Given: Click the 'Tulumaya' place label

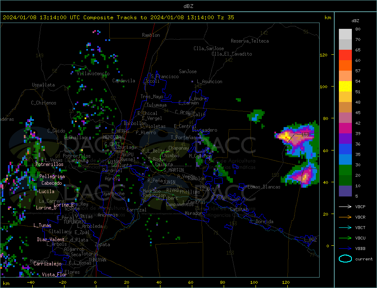Looking at the screenshot, I should pyautogui.click(x=157, y=105).
